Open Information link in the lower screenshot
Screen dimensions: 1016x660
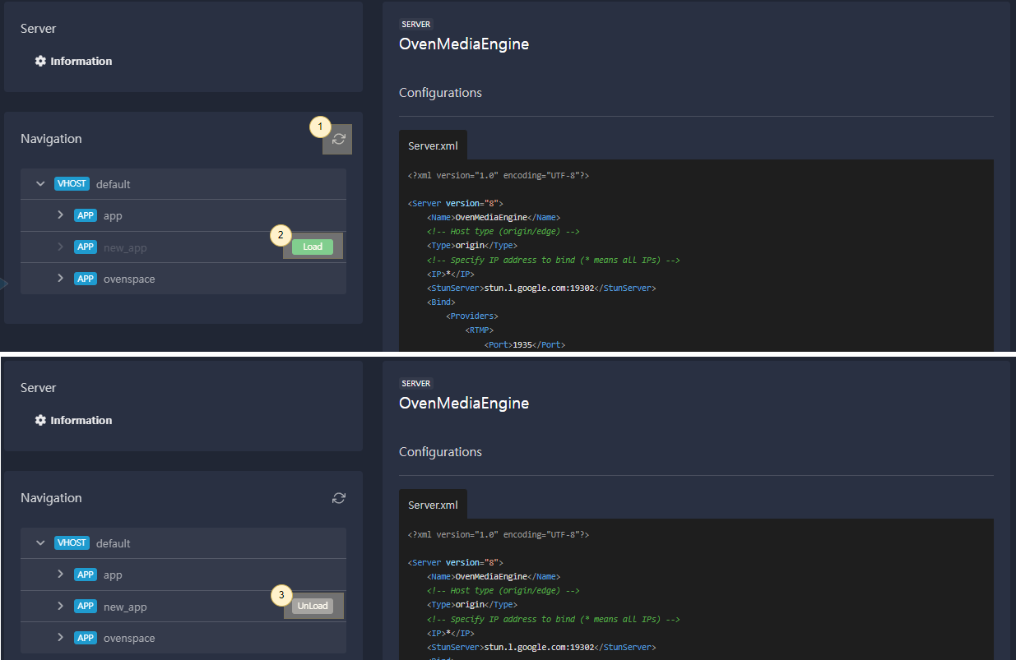coord(81,420)
